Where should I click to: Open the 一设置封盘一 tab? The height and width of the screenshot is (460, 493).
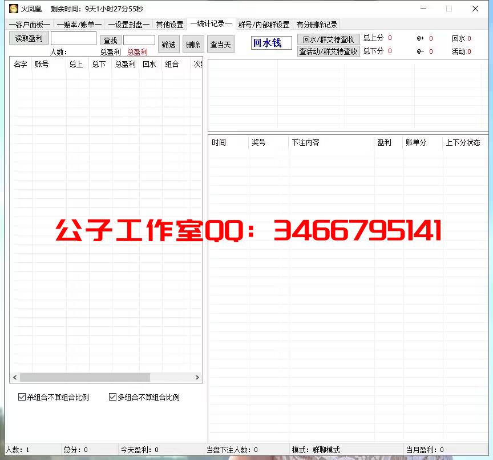(x=129, y=25)
